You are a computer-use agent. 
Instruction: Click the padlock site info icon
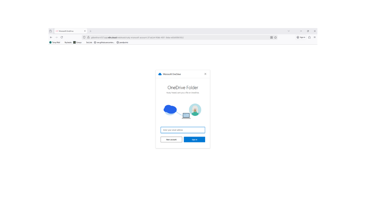click(88, 38)
